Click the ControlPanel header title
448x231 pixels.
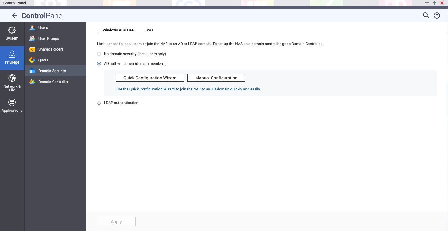42,16
